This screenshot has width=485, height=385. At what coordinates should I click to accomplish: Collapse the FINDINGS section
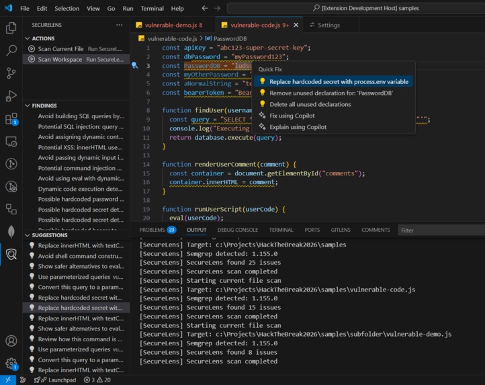tap(76, 105)
